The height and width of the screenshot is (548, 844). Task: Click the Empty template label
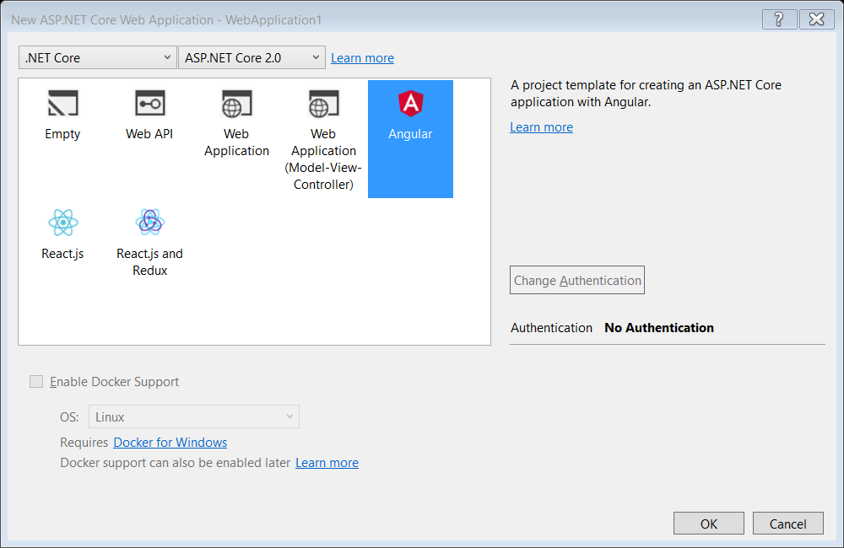tap(62, 134)
